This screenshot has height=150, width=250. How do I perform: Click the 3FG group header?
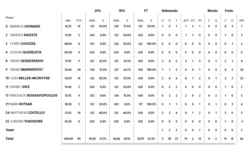122,11
